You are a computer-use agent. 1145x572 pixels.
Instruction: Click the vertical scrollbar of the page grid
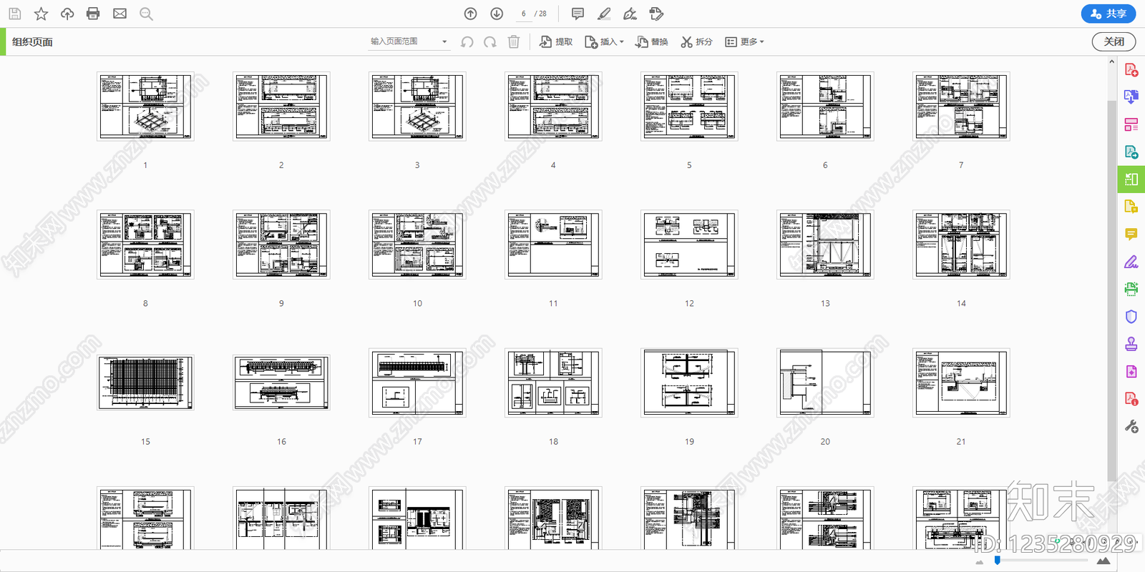pyautogui.click(x=1111, y=290)
